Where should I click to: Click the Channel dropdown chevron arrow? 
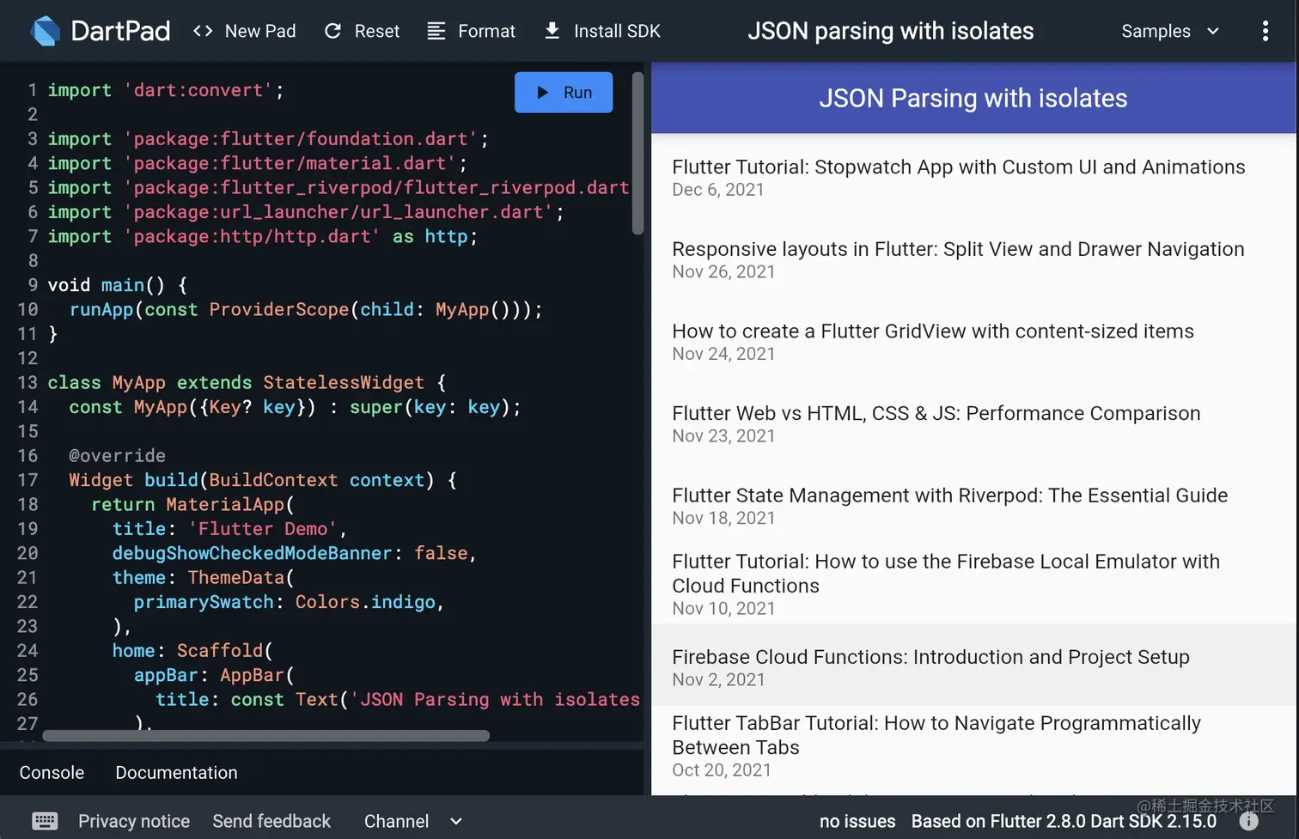pyautogui.click(x=456, y=822)
